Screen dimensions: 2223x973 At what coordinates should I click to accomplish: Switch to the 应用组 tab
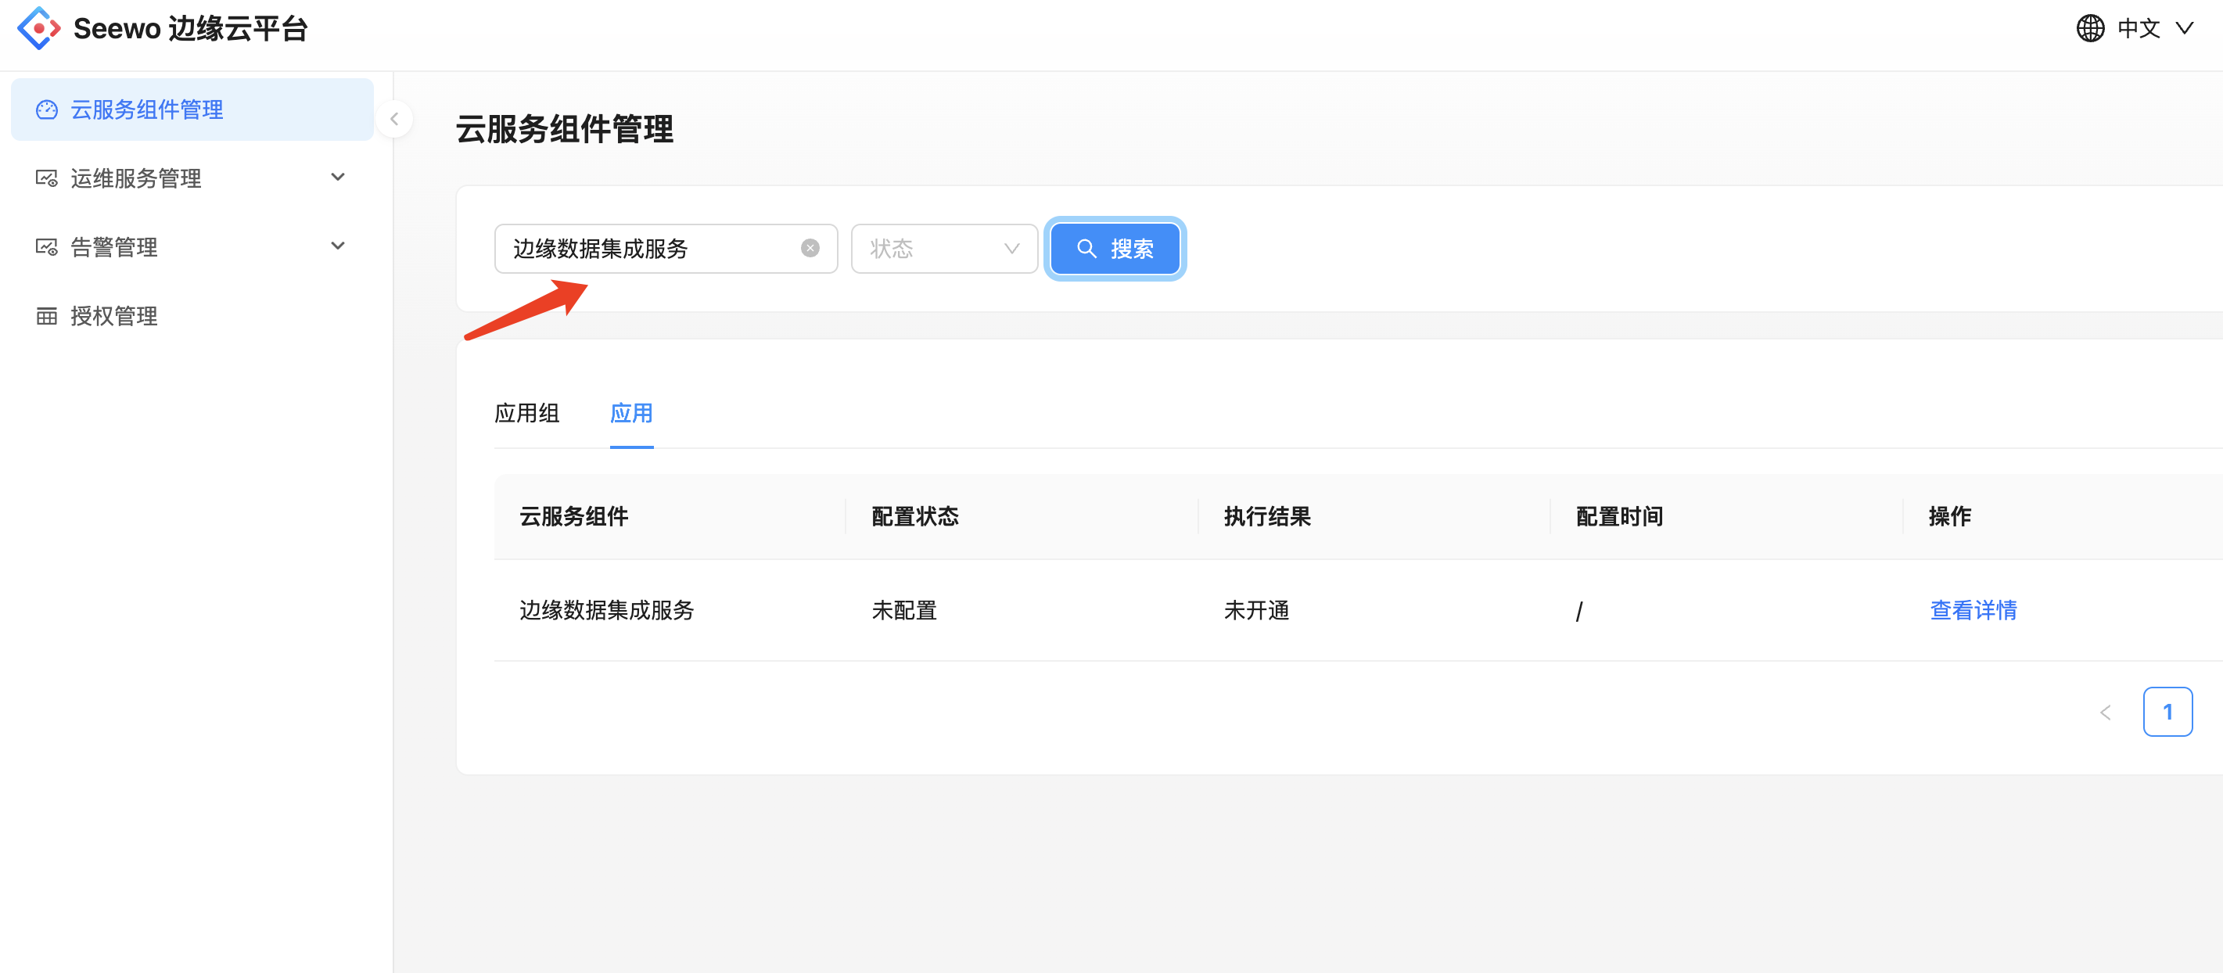coord(527,413)
